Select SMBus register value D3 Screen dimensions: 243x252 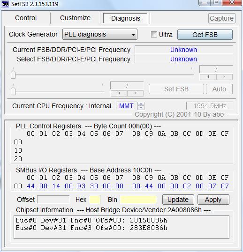tap(81, 186)
